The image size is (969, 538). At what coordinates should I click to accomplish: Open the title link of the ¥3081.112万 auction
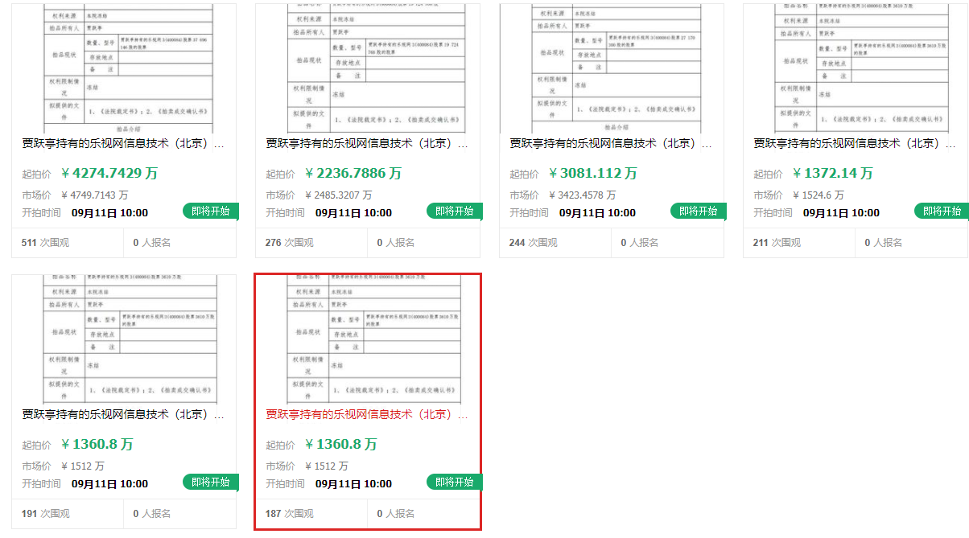tap(612, 144)
